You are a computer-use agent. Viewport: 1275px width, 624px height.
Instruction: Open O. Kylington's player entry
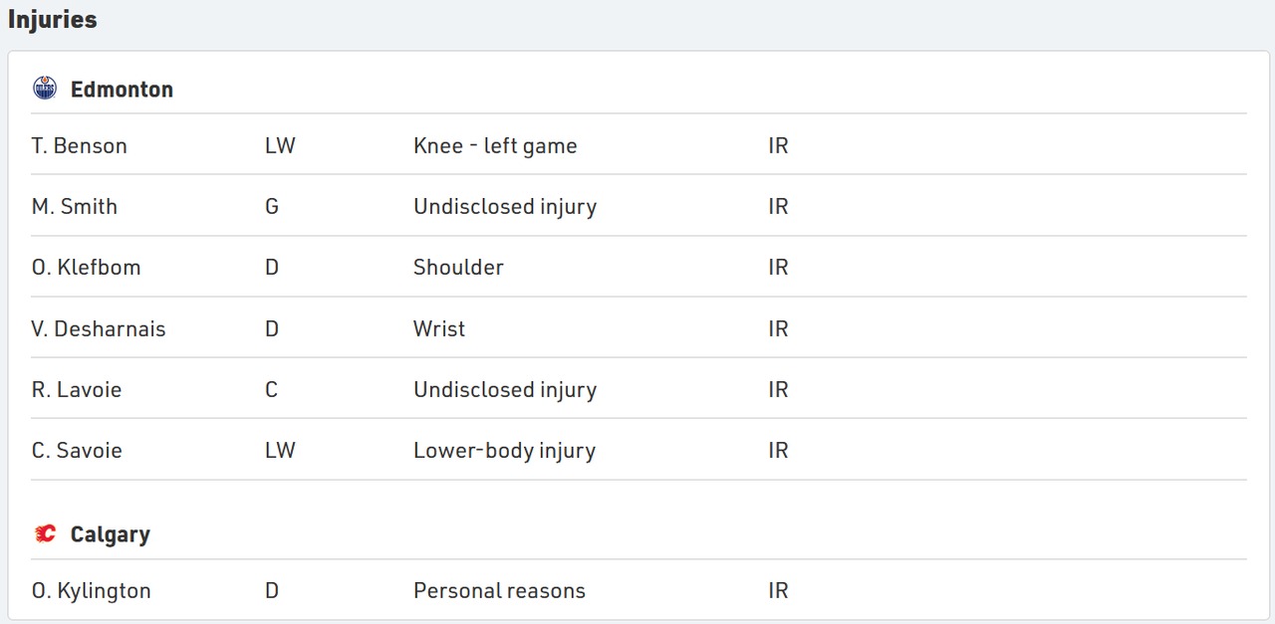point(92,591)
